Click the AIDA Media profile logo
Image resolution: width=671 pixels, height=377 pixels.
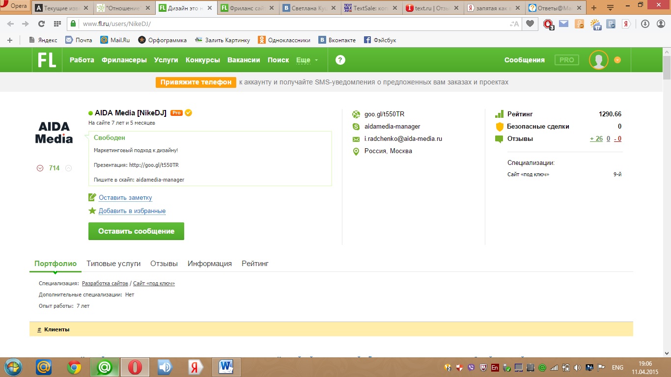(x=54, y=133)
